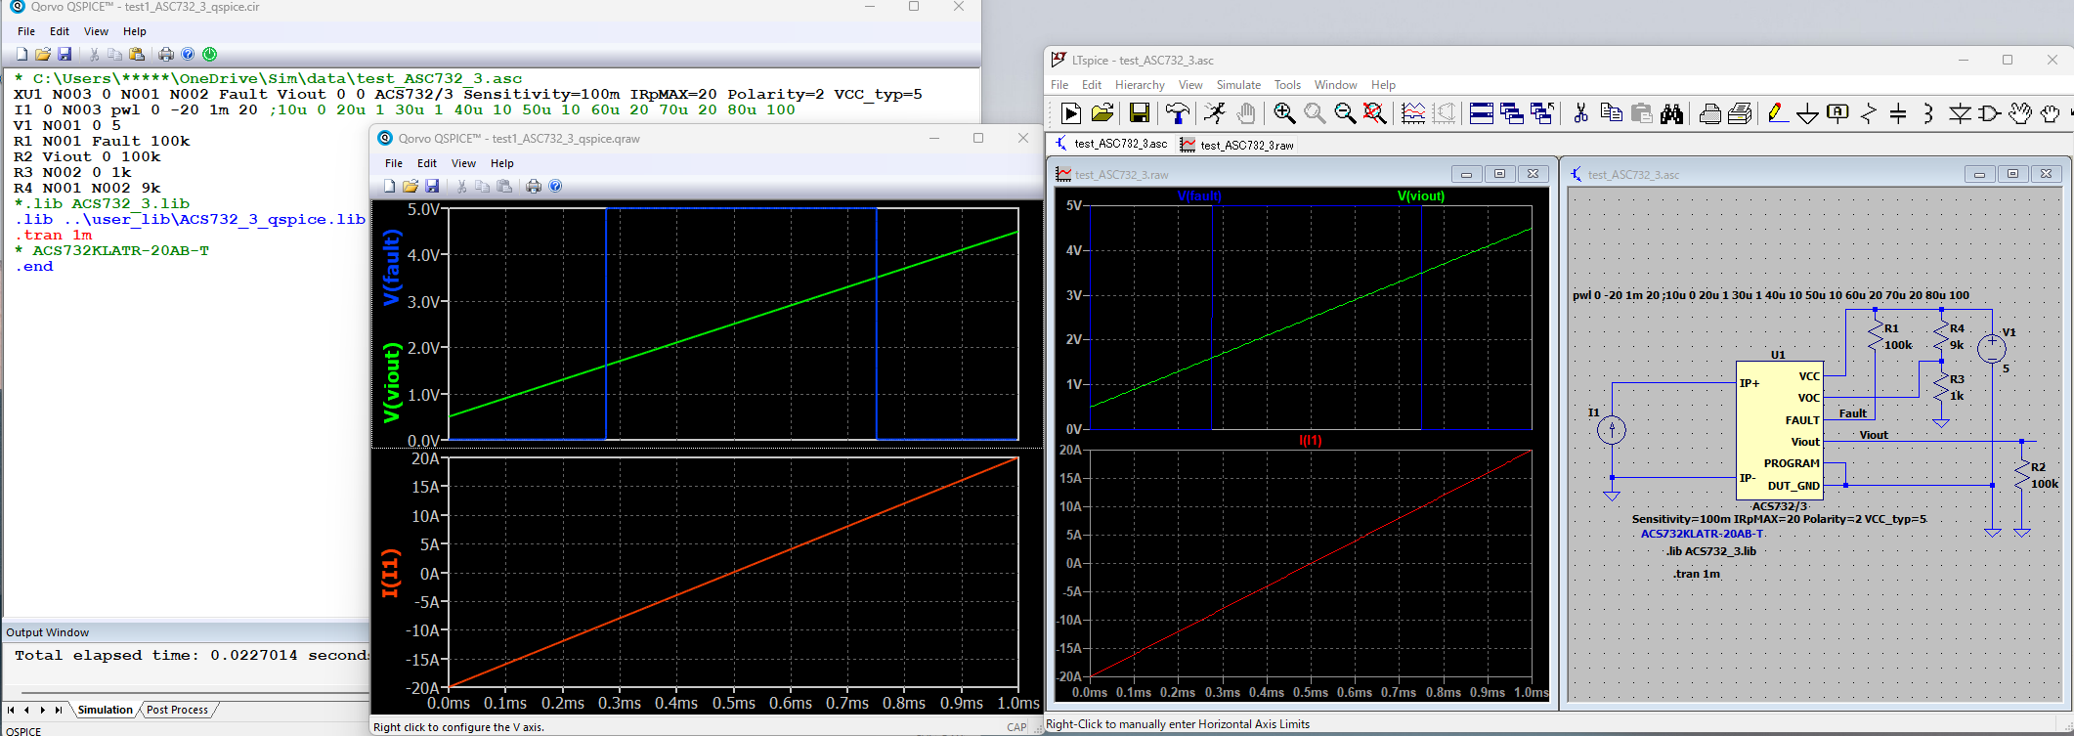Image resolution: width=2074 pixels, height=736 pixels.
Task: Click the Save floppy icon in LTspice toolbar
Action: coord(1139,113)
